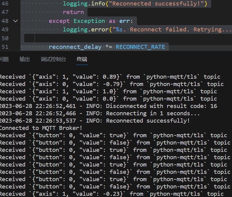This screenshot has height=197, width=232.
Task: Click the logging.info call on line 46
Action: pos(84,4)
